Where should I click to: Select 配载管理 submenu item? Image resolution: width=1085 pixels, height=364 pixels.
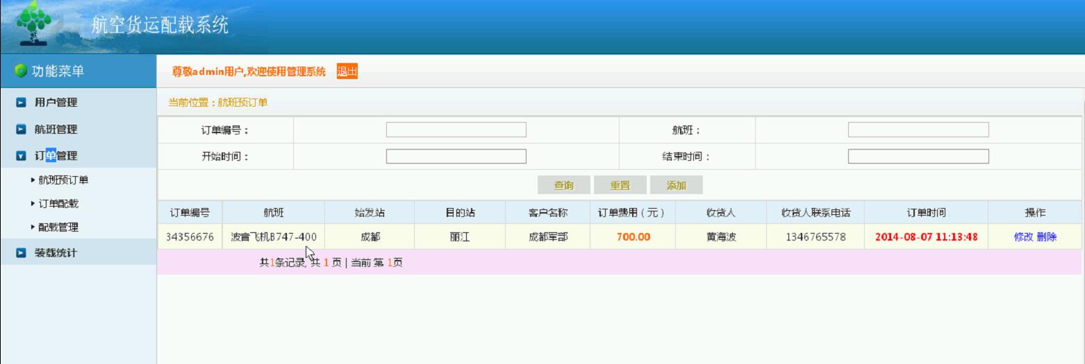(58, 227)
